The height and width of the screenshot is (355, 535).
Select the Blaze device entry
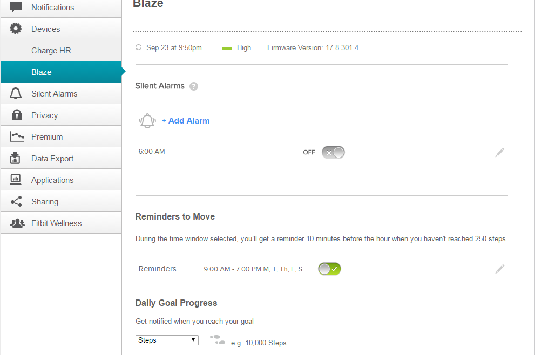[62, 72]
